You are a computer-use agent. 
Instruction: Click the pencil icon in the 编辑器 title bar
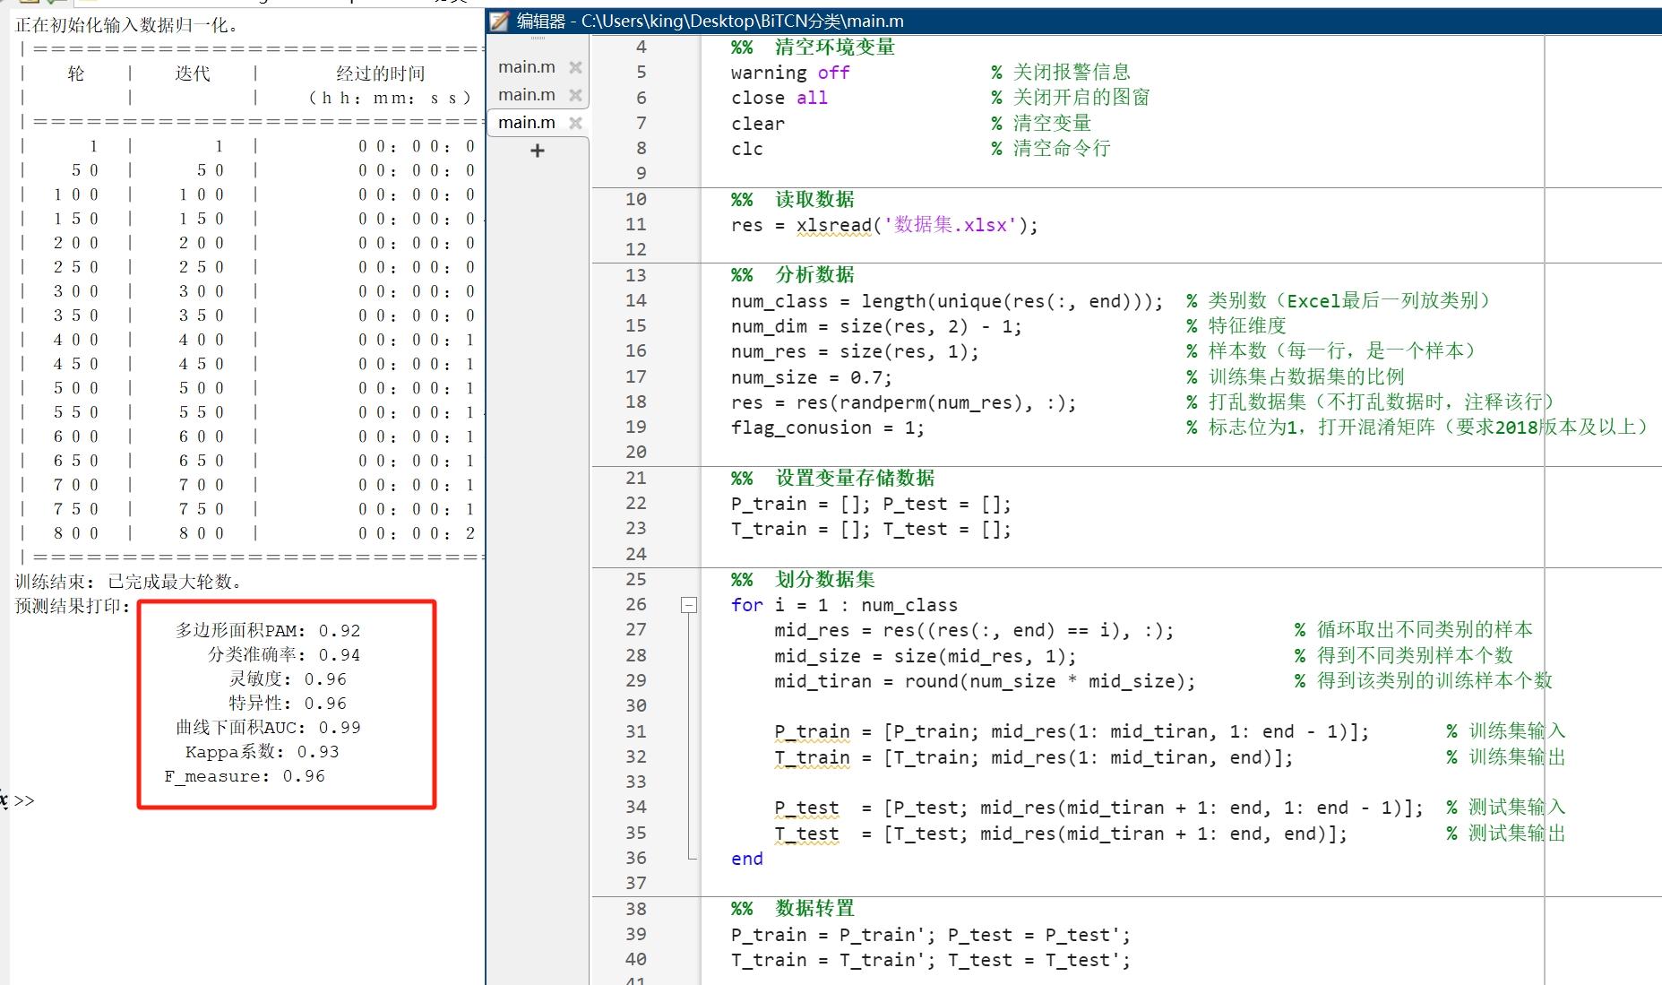(x=498, y=22)
